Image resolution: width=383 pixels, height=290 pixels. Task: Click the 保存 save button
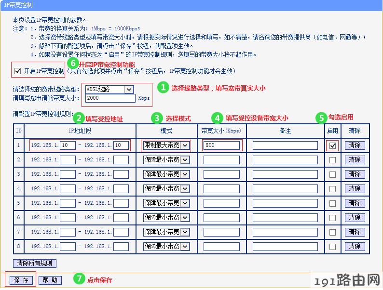pos(21,280)
